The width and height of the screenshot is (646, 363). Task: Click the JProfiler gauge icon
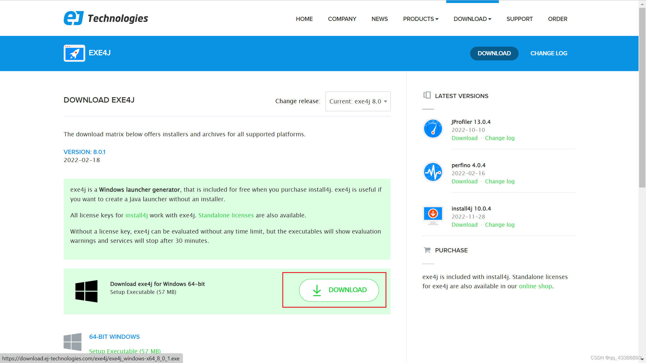pyautogui.click(x=433, y=129)
